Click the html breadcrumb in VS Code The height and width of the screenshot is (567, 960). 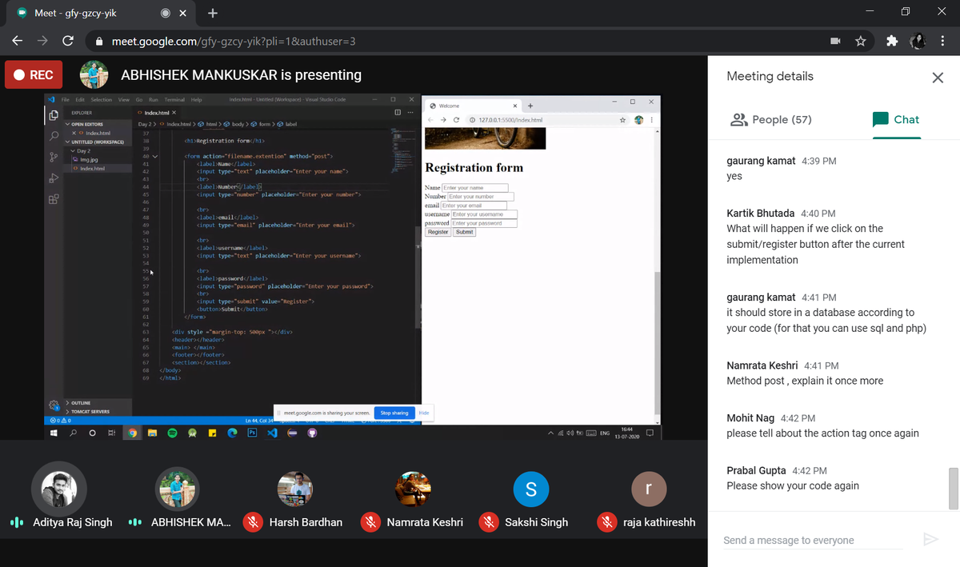(x=208, y=124)
